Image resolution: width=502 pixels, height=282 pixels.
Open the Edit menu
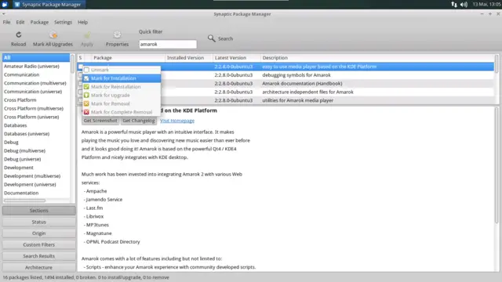20,22
